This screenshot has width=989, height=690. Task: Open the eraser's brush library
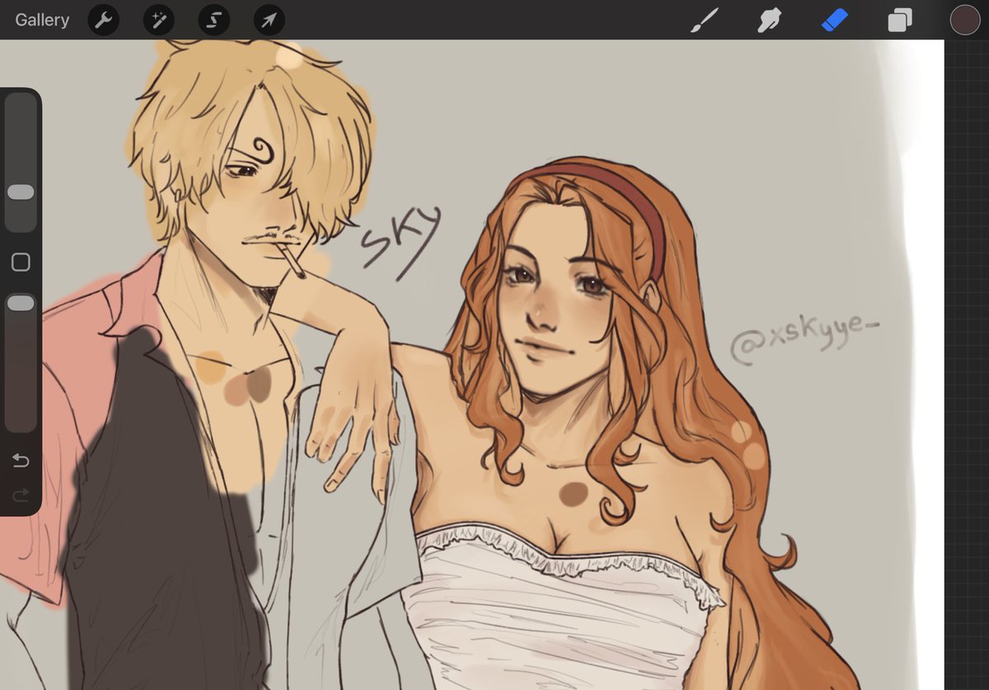click(835, 20)
